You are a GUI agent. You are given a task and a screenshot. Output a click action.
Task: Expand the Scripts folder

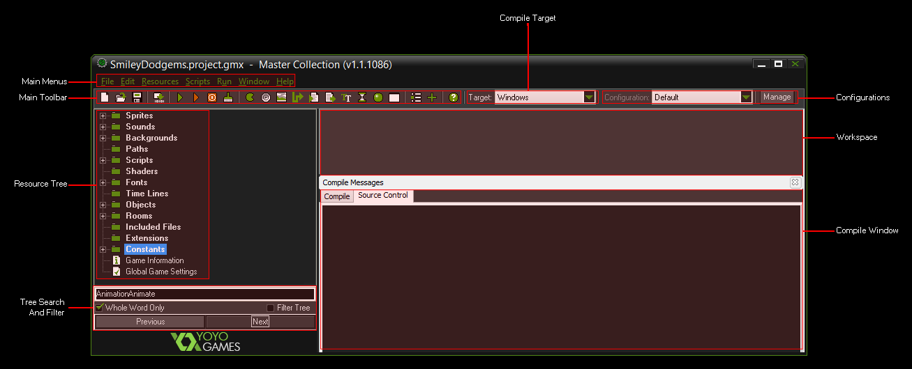tap(103, 160)
